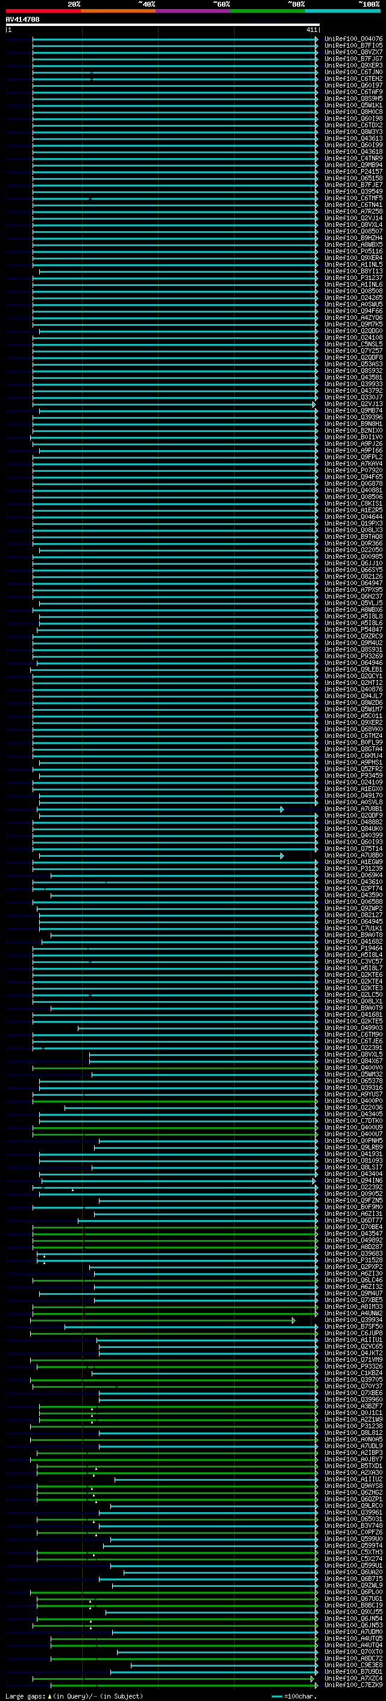This screenshot has height=1701, width=386.
Task: Select the AV414708 query label
Action: coord(22,20)
